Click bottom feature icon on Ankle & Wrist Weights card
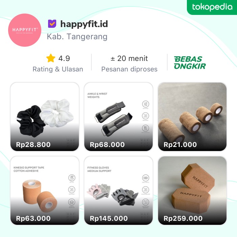The width and height of the screenshot is (237, 237). coord(146,128)
